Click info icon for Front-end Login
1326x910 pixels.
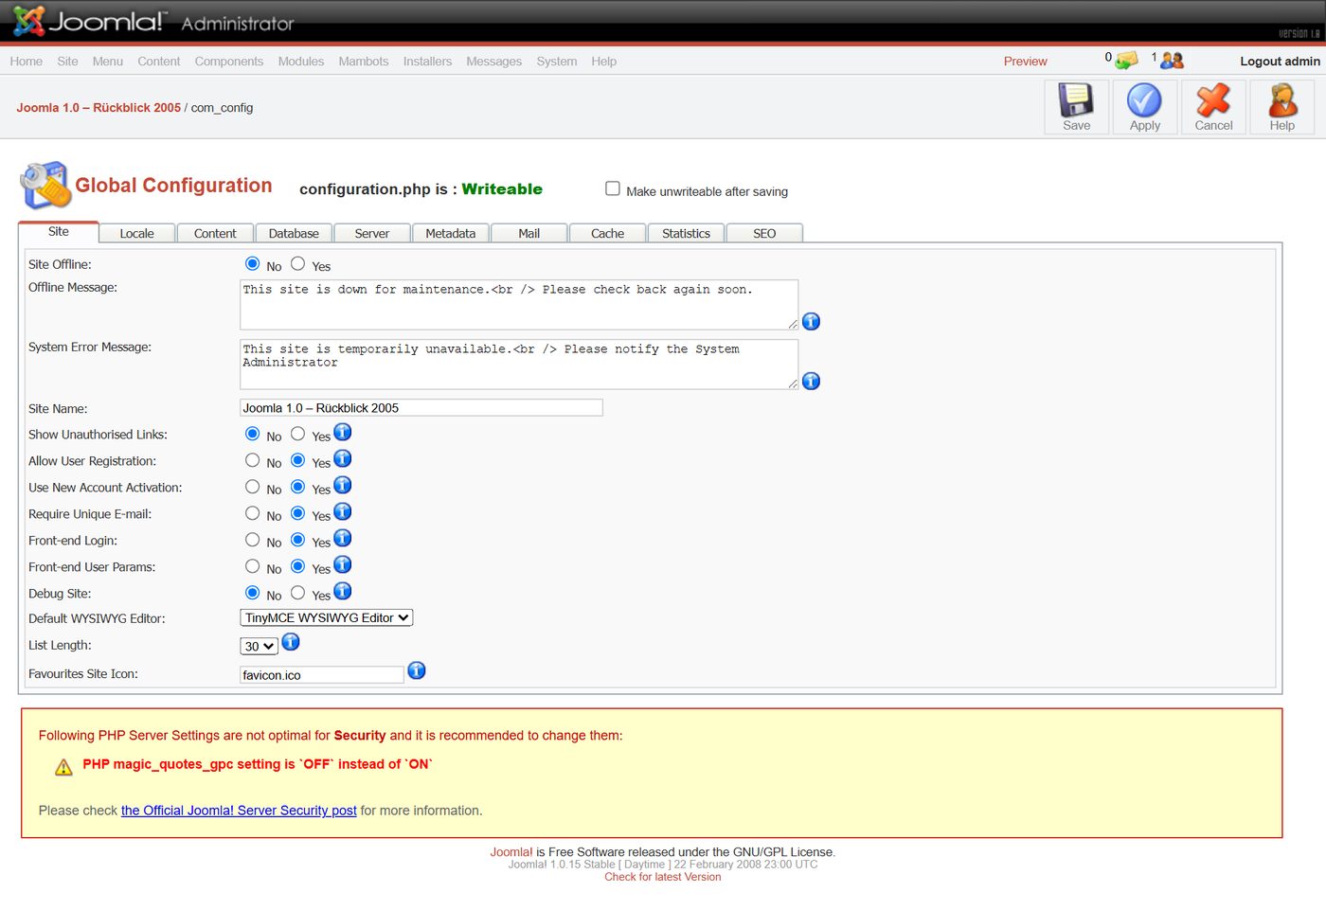[x=343, y=538]
